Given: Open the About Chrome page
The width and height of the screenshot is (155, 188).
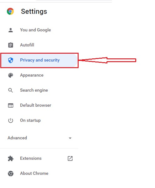Looking at the screenshot, I should (x=34, y=173).
